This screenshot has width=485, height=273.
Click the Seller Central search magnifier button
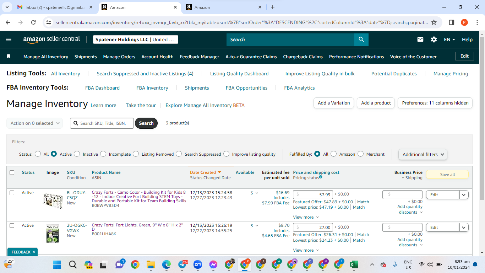[x=361, y=39]
